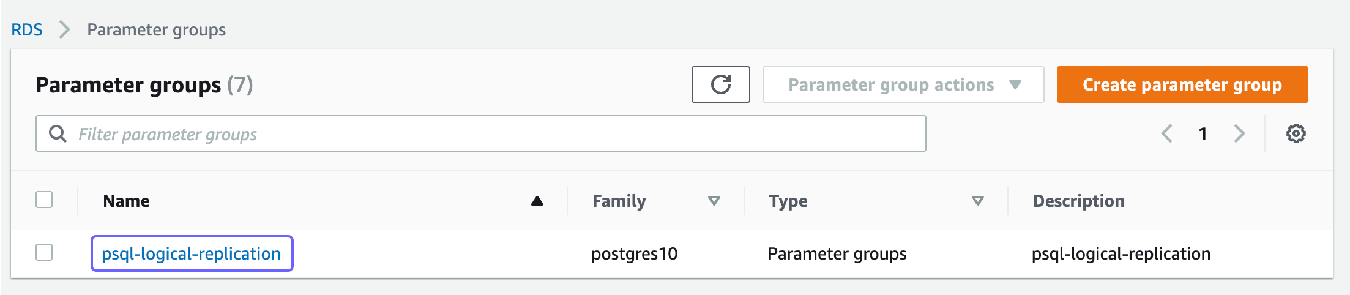Open the psql-logical-replication parameter group link

(191, 253)
